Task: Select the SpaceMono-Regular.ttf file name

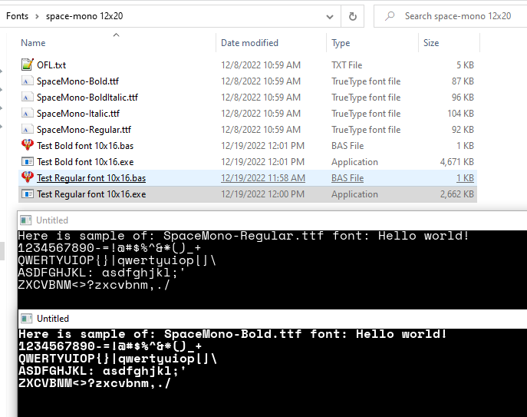Action: (x=84, y=130)
